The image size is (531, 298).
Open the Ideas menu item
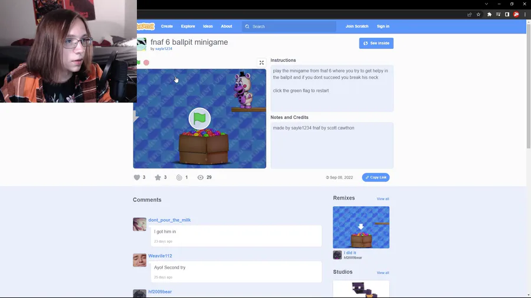208,27
